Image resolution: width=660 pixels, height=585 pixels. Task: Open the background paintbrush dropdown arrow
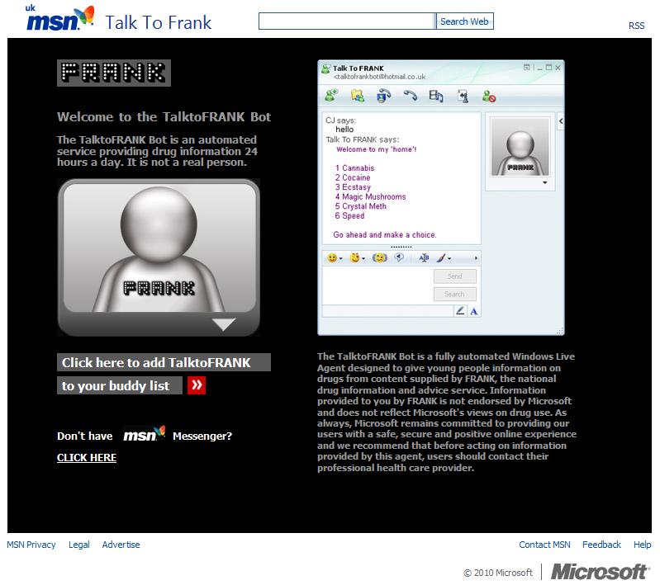(x=449, y=258)
